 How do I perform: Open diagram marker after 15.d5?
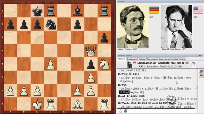coord(143,70)
